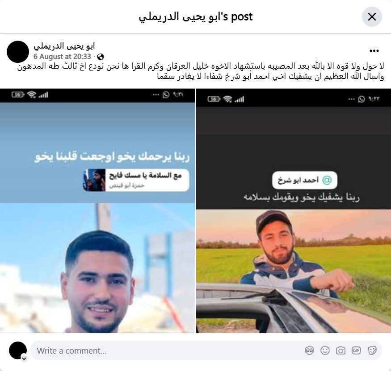Click the WhatsApp icon in left photo status bar
391x371 pixels.
[166, 95]
